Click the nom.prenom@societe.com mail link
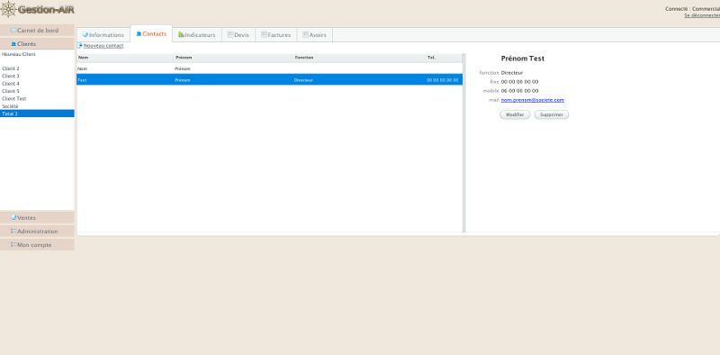720x355 pixels. coord(533,100)
